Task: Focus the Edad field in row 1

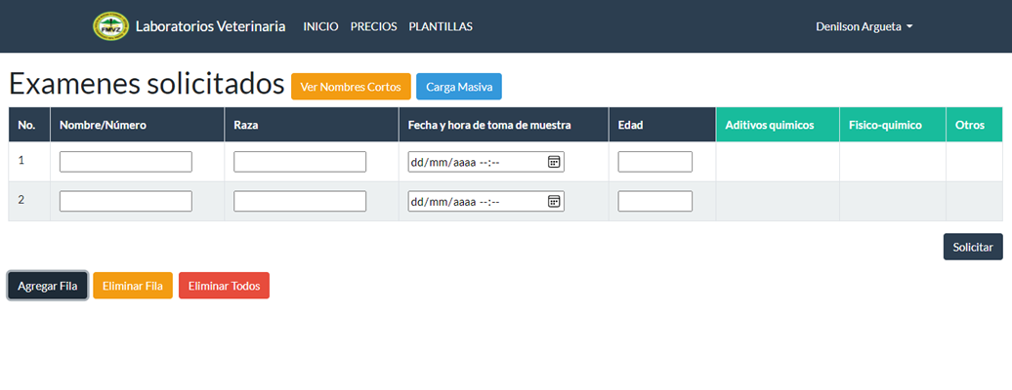Action: tap(655, 162)
